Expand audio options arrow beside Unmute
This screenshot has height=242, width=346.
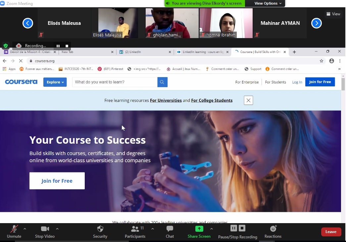click(x=25, y=229)
